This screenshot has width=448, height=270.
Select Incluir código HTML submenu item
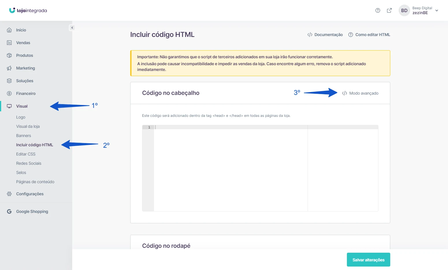(x=35, y=145)
